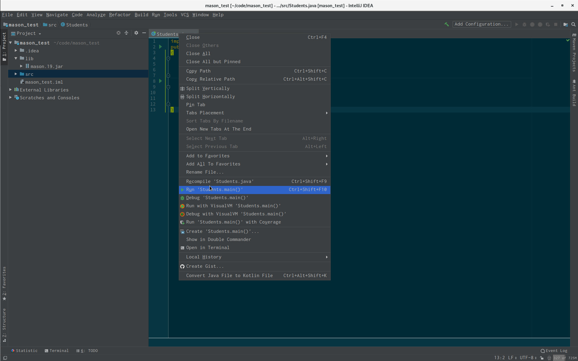Screen dimensions: 578x361
Task: Click the run gutter arrow on line 2
Action: tap(161, 47)
